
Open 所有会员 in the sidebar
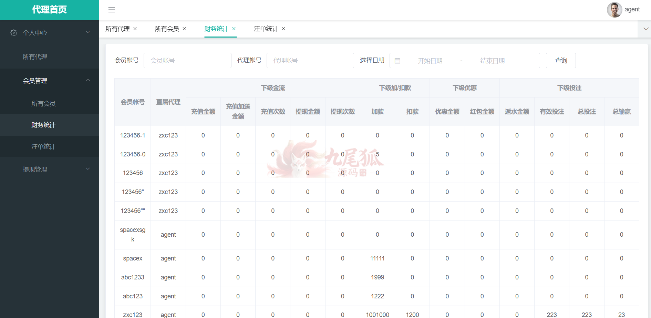(x=43, y=104)
